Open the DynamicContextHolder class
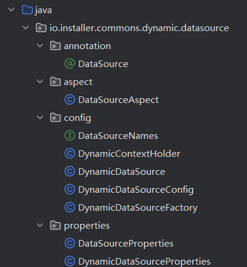247x267 pixels. pyautogui.click(x=129, y=154)
